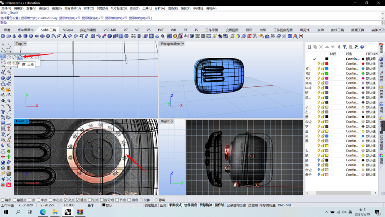This screenshot has height=217, width=385.
Task: Open the Perspective viewport dropdown arrow
Action: pyautogui.click(x=183, y=44)
